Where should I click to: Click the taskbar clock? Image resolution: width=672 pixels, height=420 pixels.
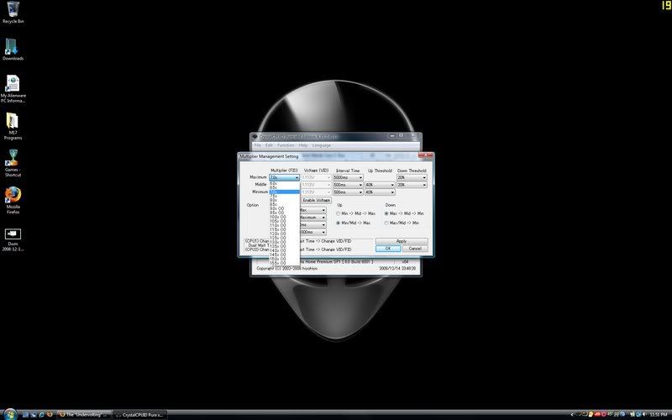[659, 414]
